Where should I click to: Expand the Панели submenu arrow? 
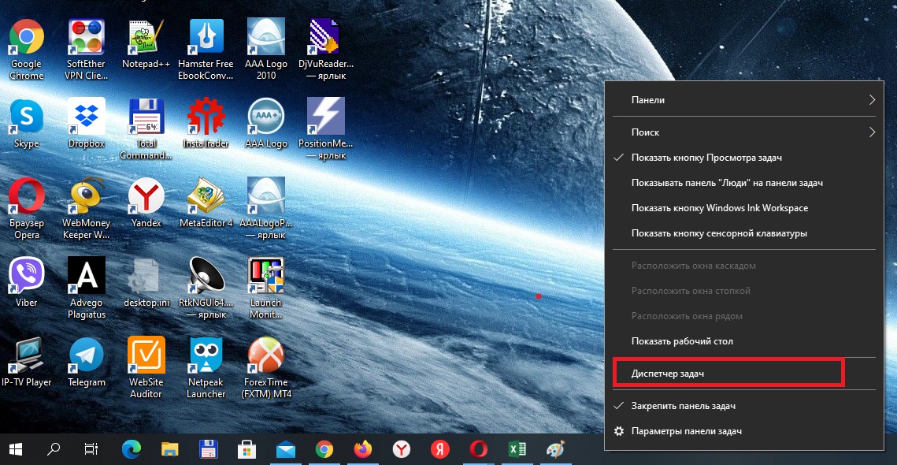pyautogui.click(x=872, y=100)
